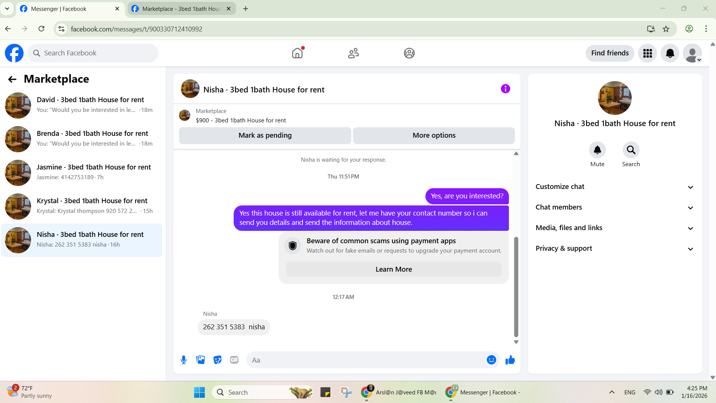The width and height of the screenshot is (716, 403).
Task: Open the emoji picker
Action: coord(491,360)
